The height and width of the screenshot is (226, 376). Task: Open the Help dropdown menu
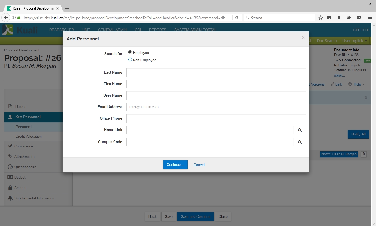[x=357, y=84]
